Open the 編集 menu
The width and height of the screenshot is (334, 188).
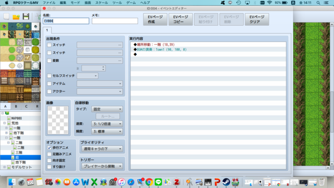pyautogui.click(x=63, y=3)
